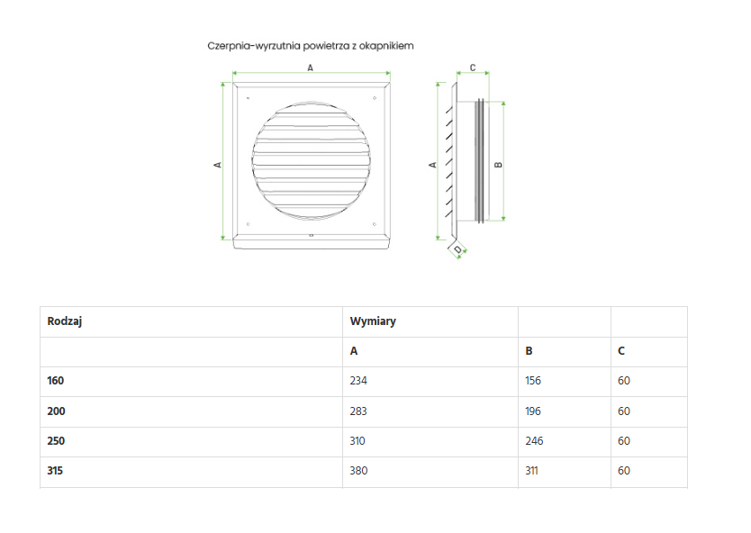Viewport: 751px width, 533px height.
Task: Click the A label above the front view
Action: point(311,68)
